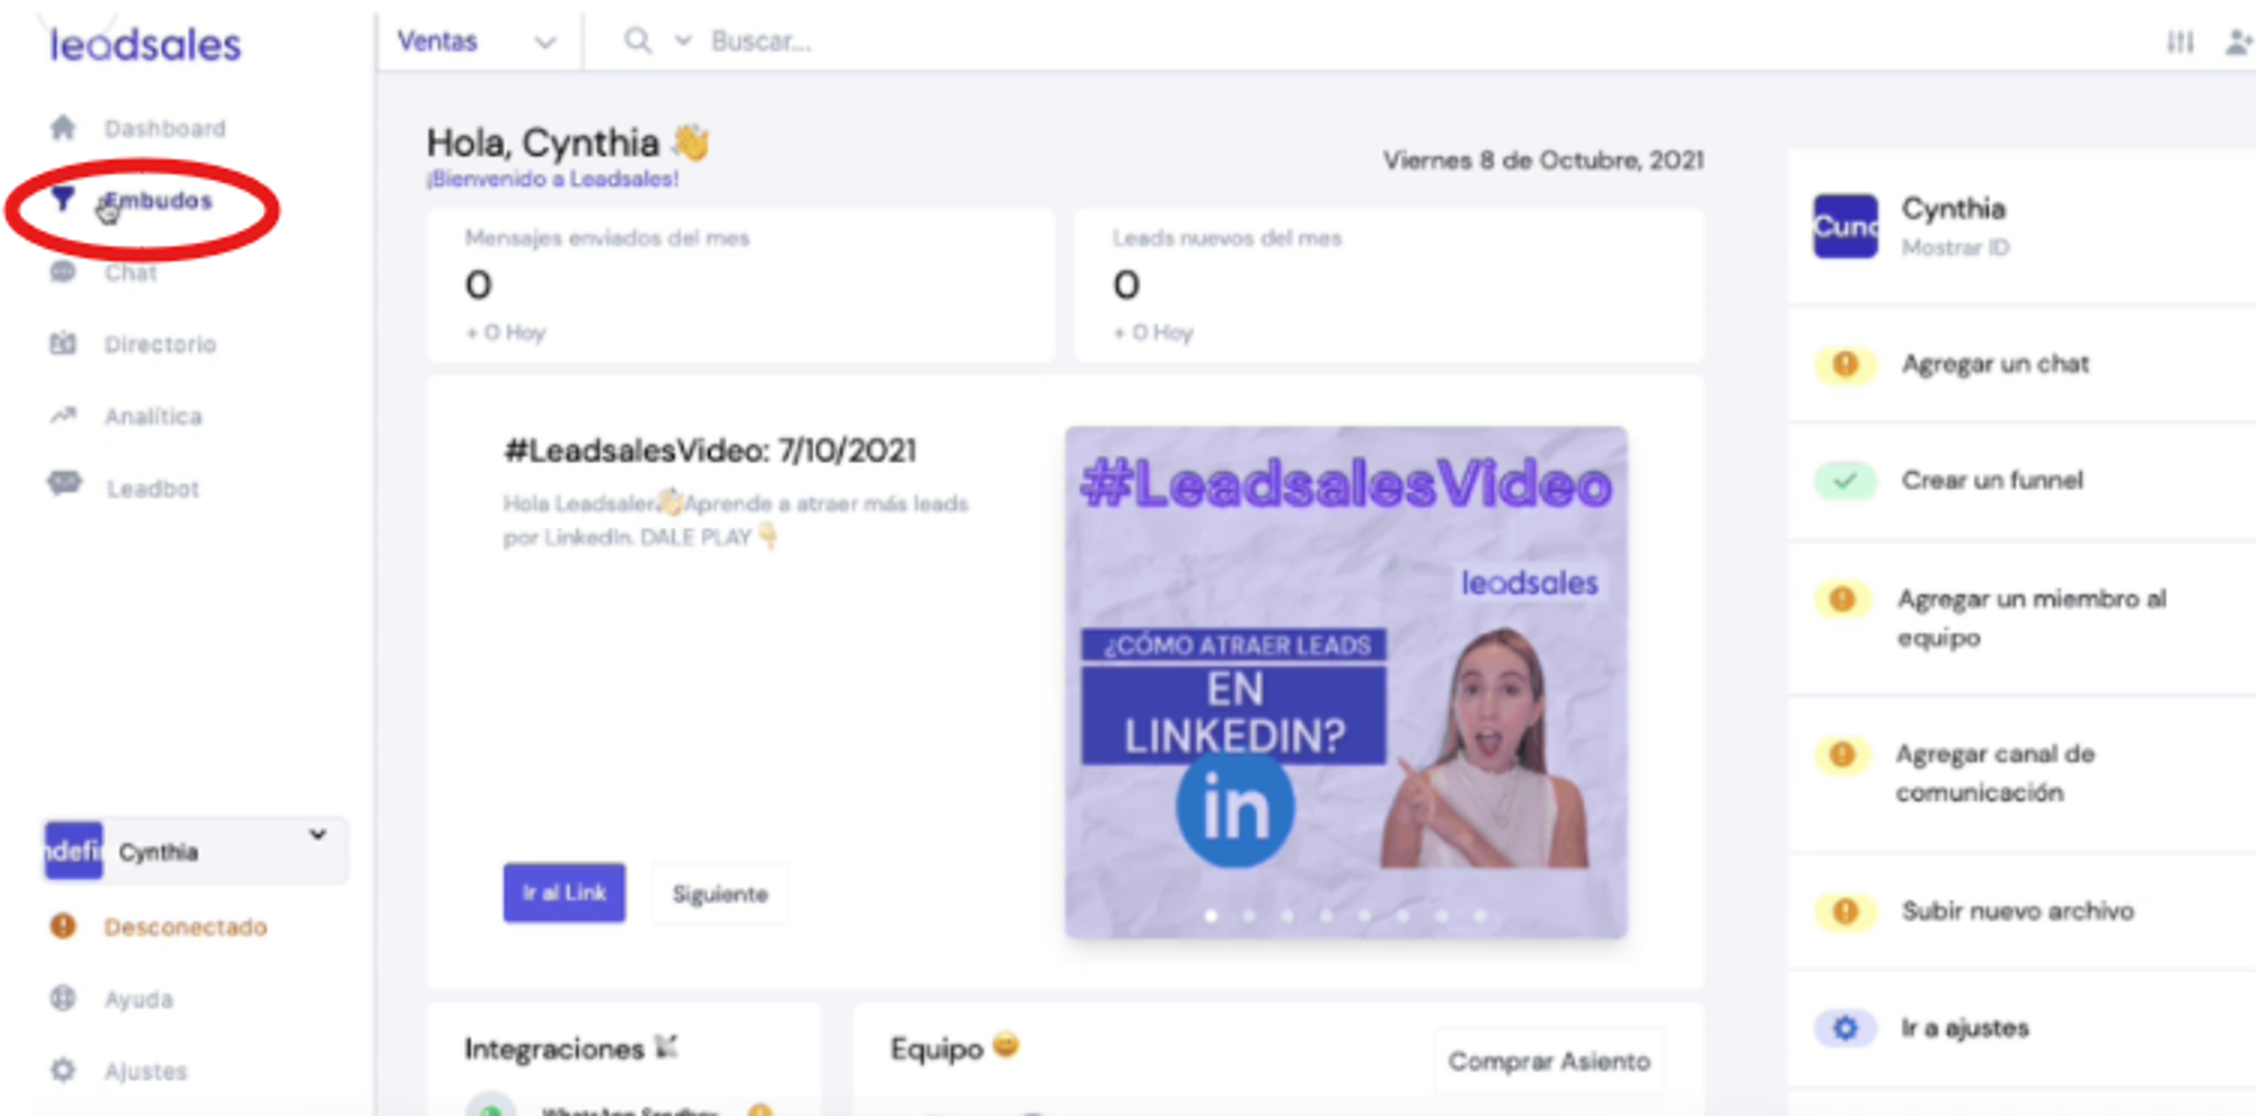This screenshot has height=1116, width=2256.
Task: Click the #LeadsalesVideo: 7/10/2021 heading
Action: (x=709, y=451)
